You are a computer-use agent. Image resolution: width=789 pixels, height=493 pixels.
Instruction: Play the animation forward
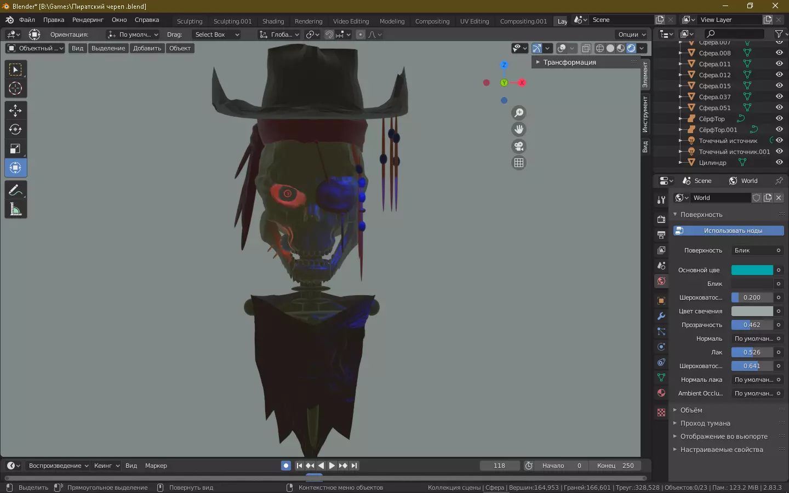pyautogui.click(x=332, y=466)
